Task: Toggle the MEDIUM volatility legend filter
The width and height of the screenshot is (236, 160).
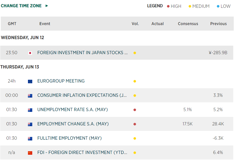Action: [x=199, y=6]
